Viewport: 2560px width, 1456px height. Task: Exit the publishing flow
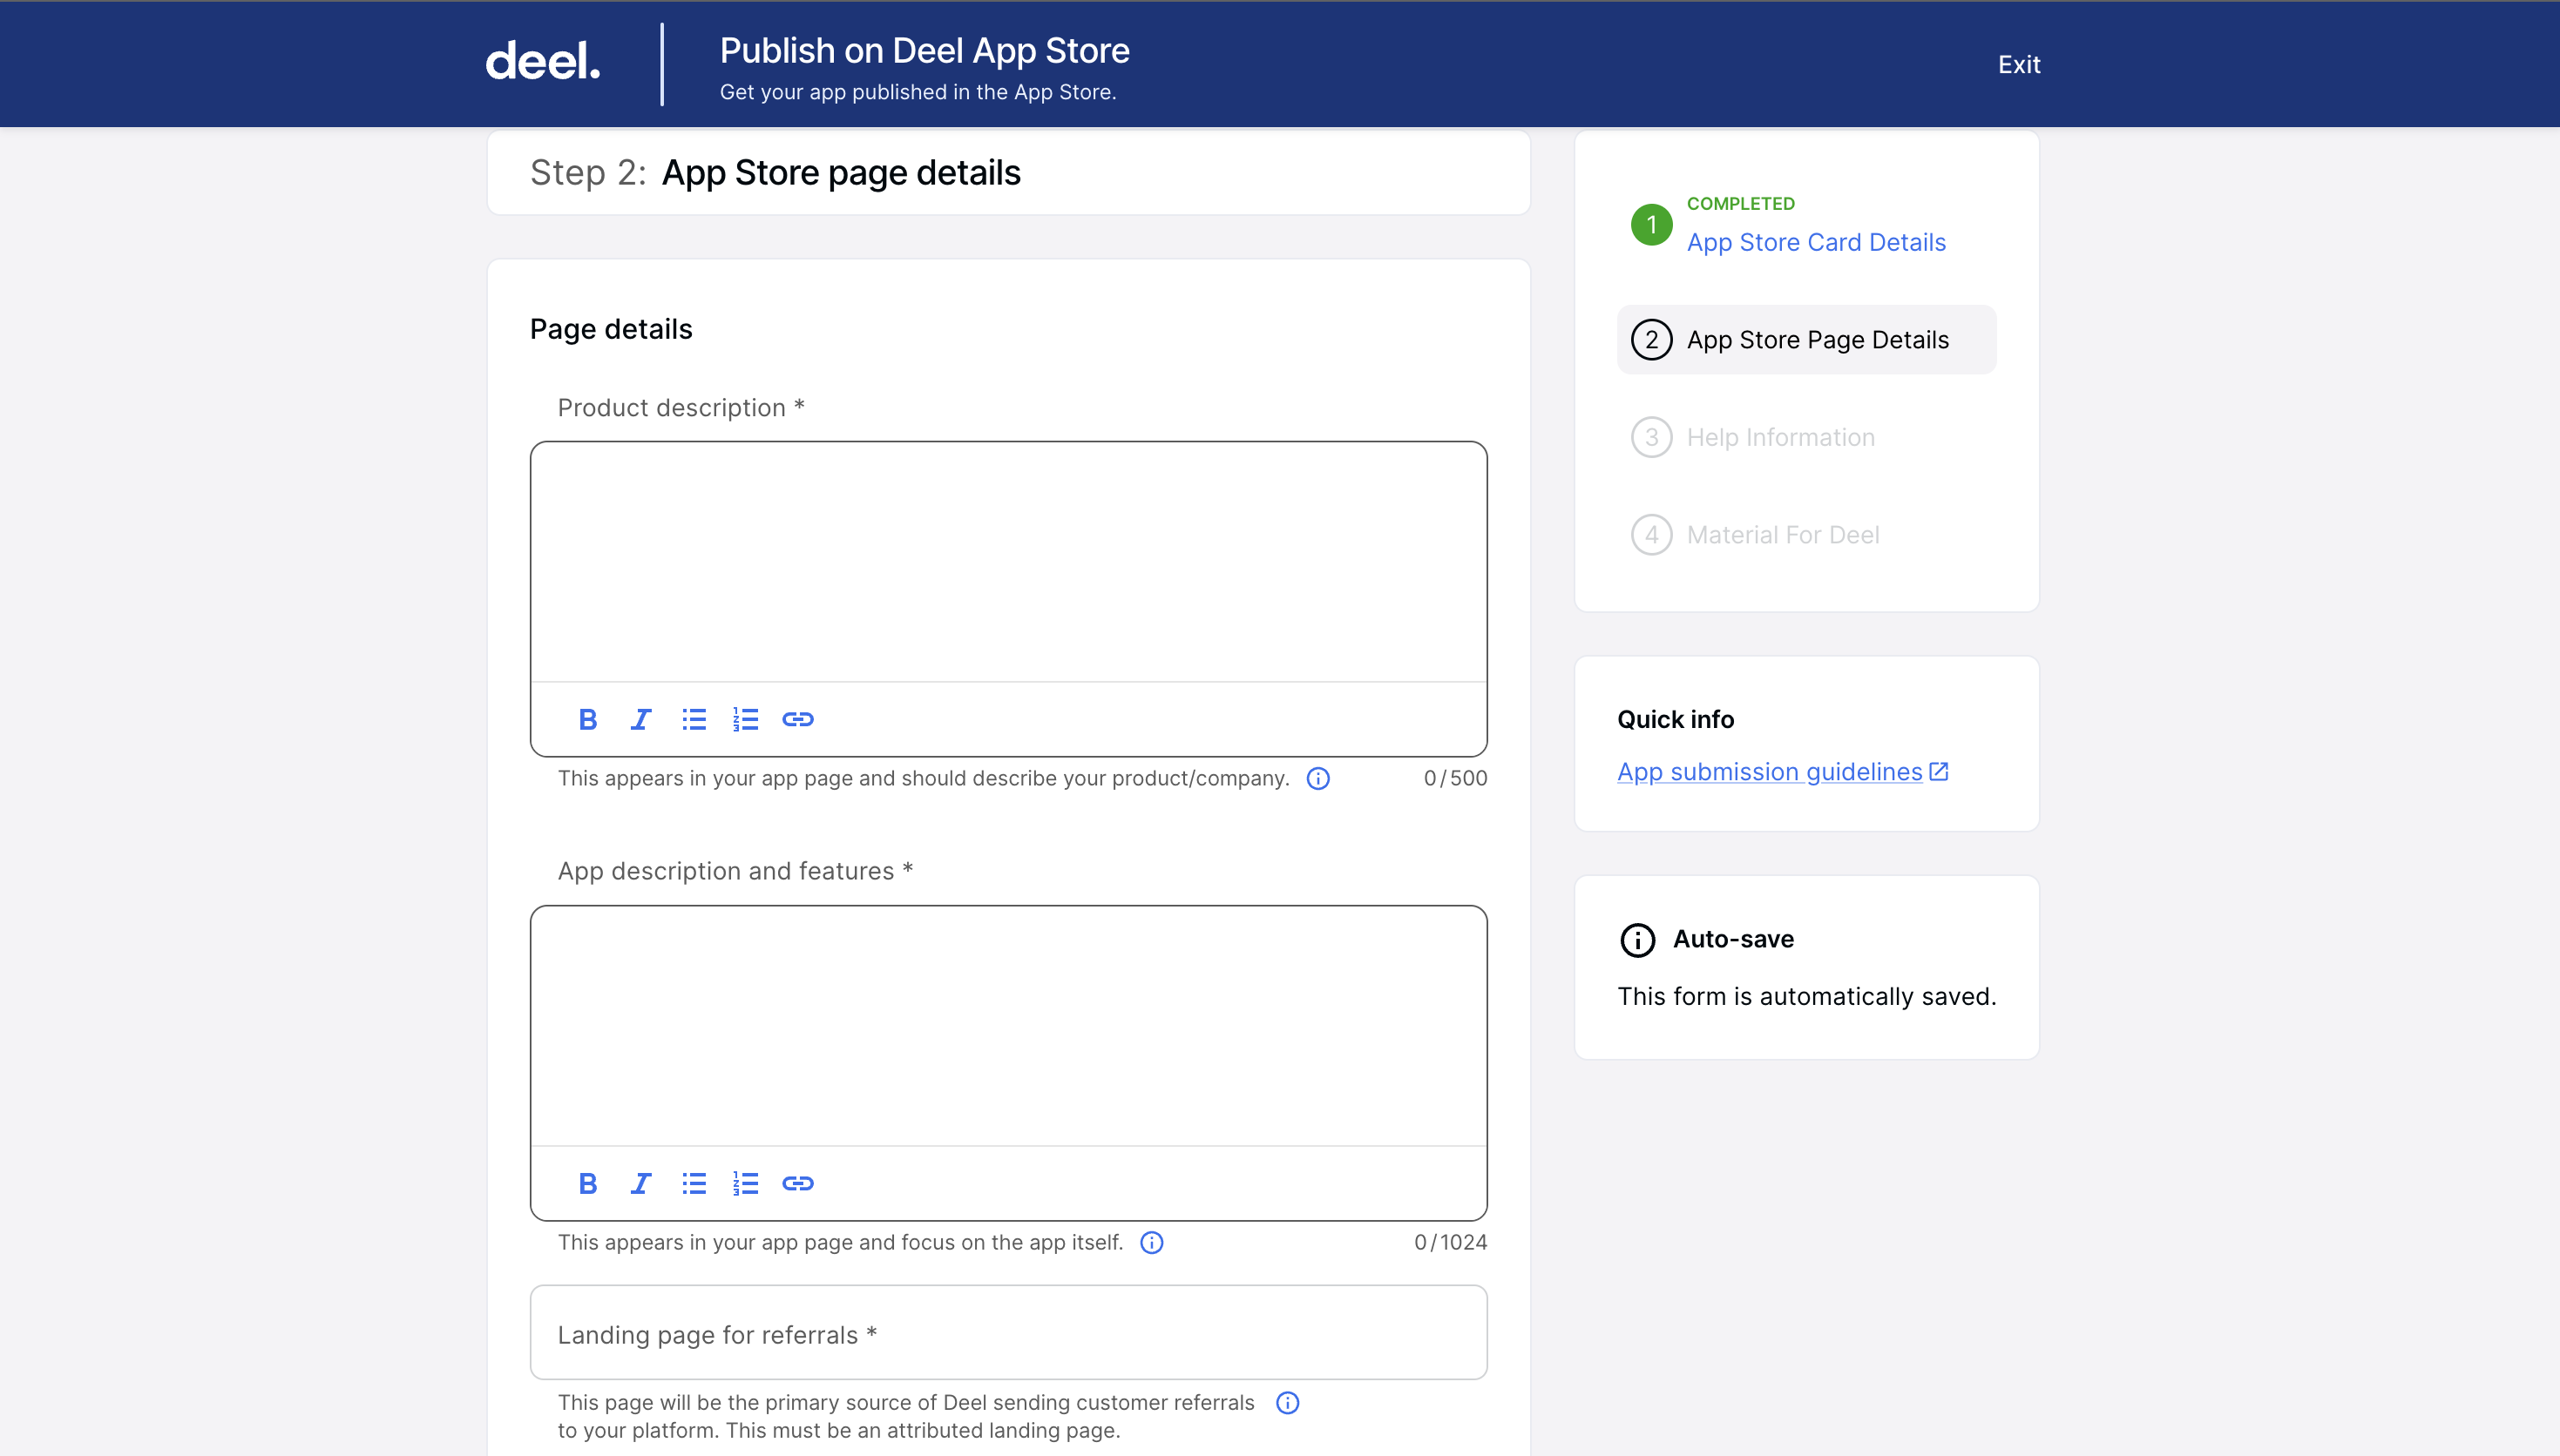coord(2019,65)
